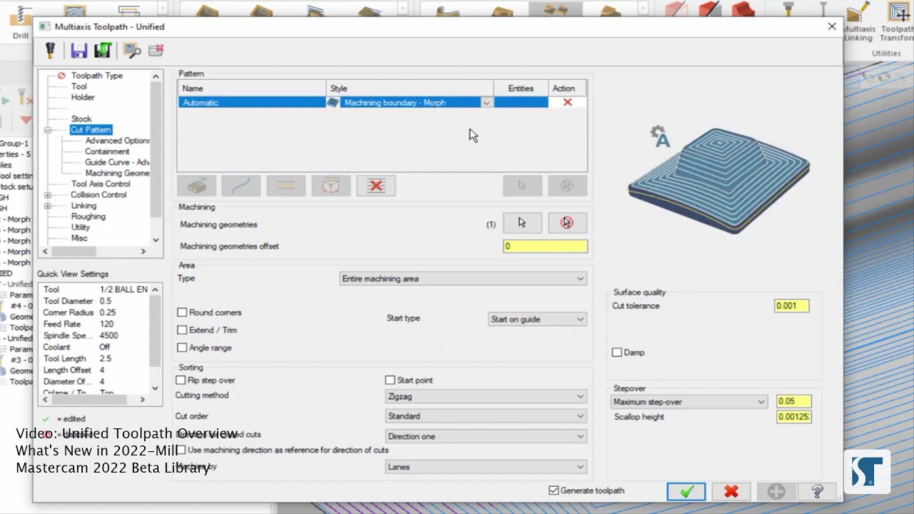The image size is (914, 514).
Task: Delete the Automatic pattern row via red X
Action: pos(568,102)
